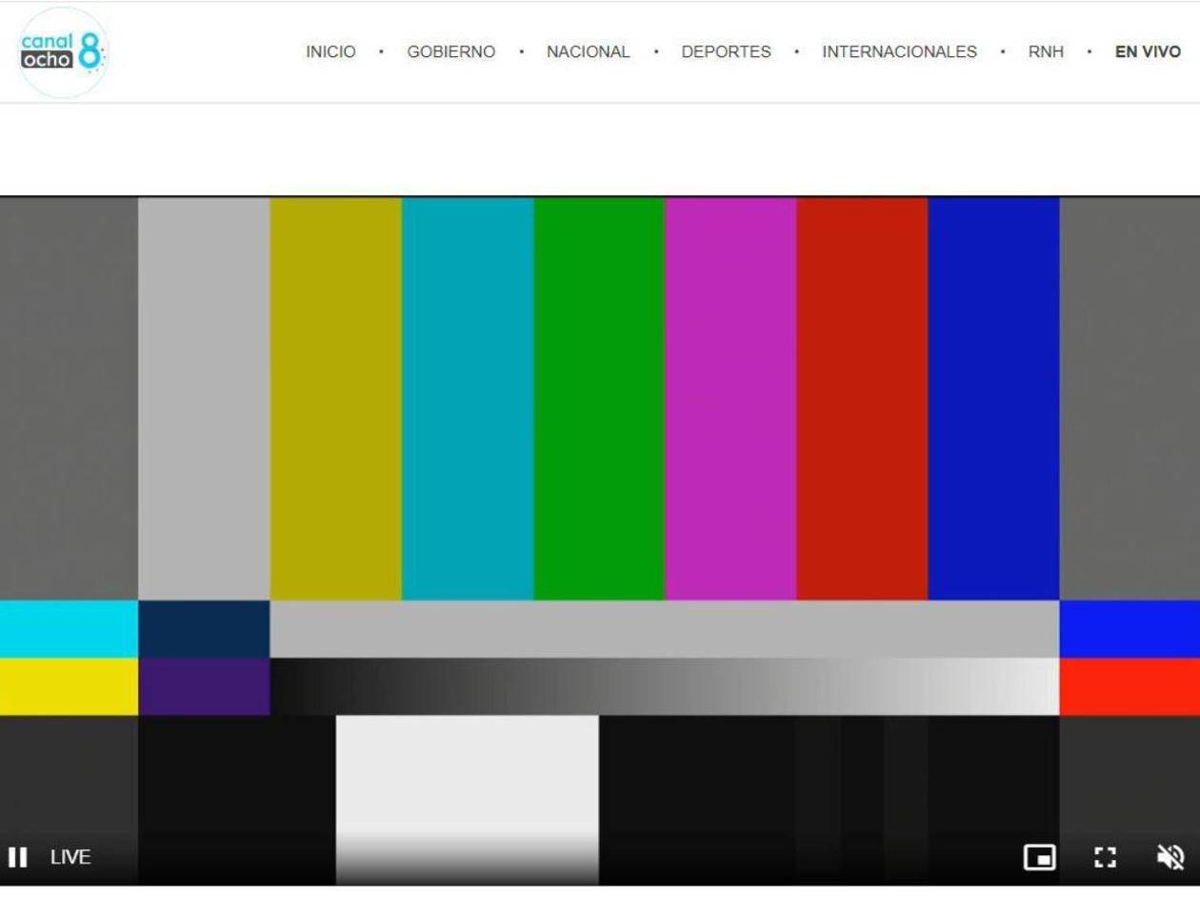
Task: Click the grayscale gradient strip in video
Action: coord(664,687)
